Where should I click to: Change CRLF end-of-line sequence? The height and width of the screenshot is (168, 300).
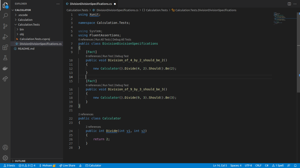258,166
